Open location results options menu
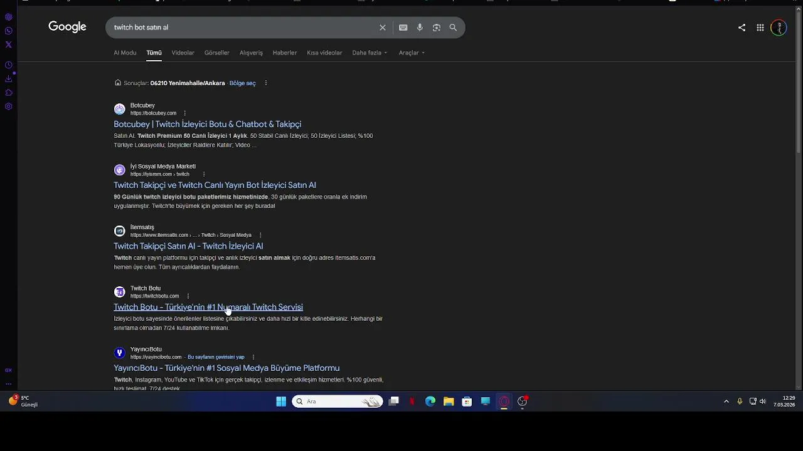This screenshot has height=451, width=803. 266,83
